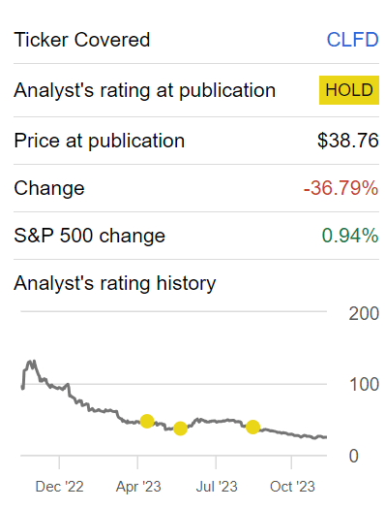
Task: Click the Analyst's rating history heading
Action: (114, 283)
